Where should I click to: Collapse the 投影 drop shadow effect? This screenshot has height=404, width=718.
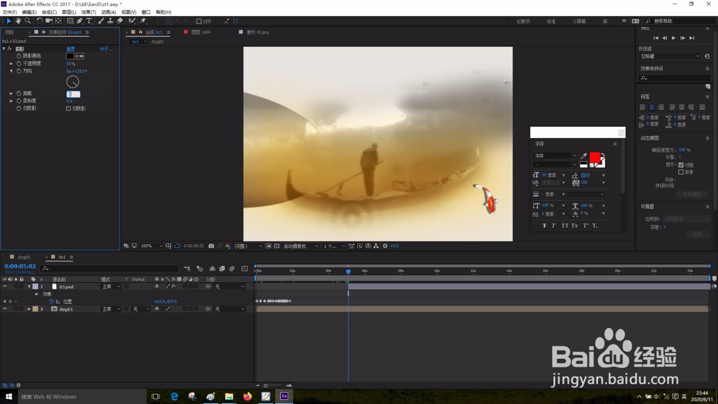[x=4, y=48]
